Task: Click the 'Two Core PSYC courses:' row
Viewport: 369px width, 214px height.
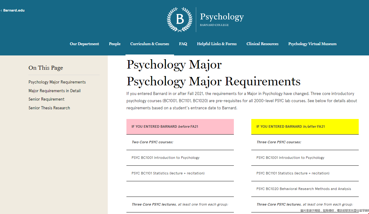Action: click(x=180, y=142)
